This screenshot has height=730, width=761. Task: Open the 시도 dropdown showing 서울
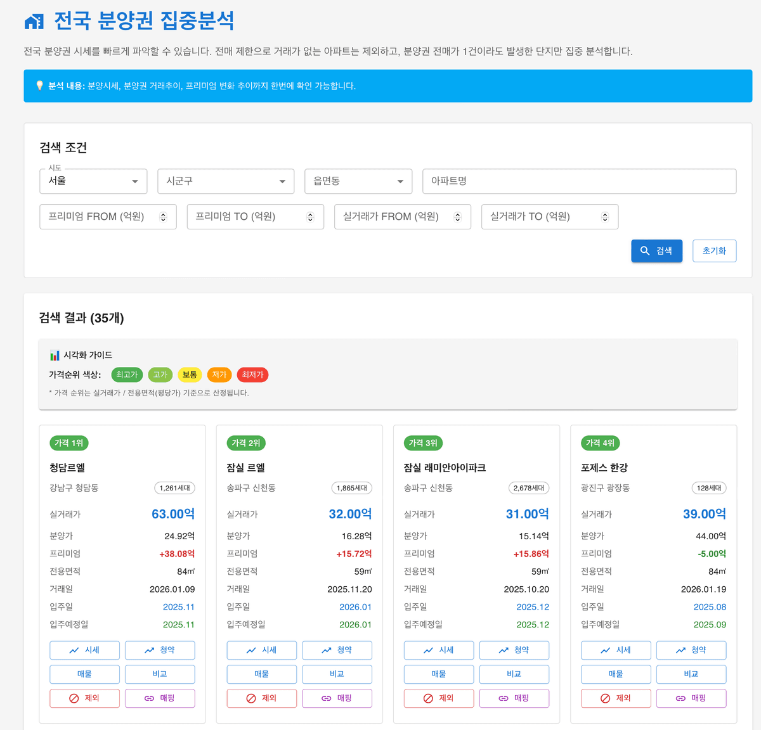coord(93,181)
